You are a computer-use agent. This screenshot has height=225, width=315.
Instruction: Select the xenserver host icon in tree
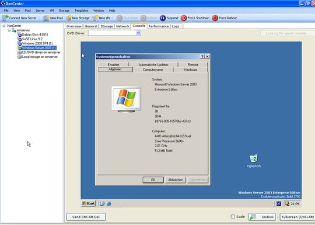coord(14,30)
